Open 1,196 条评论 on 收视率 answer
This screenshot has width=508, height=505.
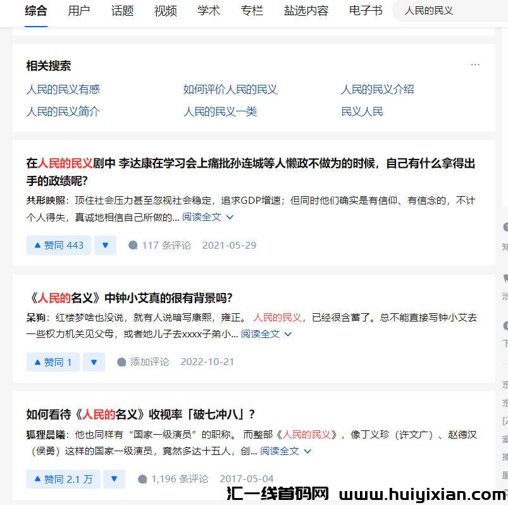[x=173, y=479]
